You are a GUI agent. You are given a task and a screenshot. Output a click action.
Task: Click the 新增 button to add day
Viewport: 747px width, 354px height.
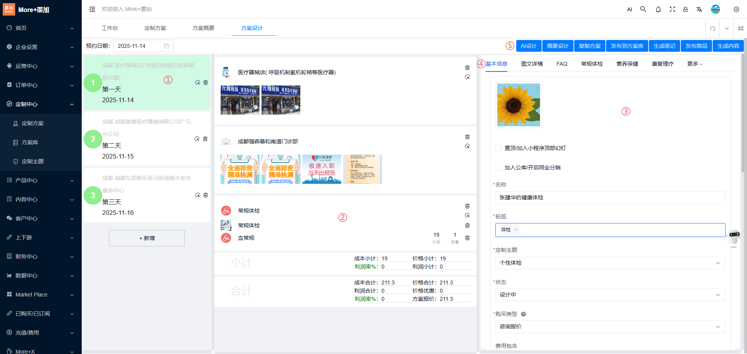(147, 238)
